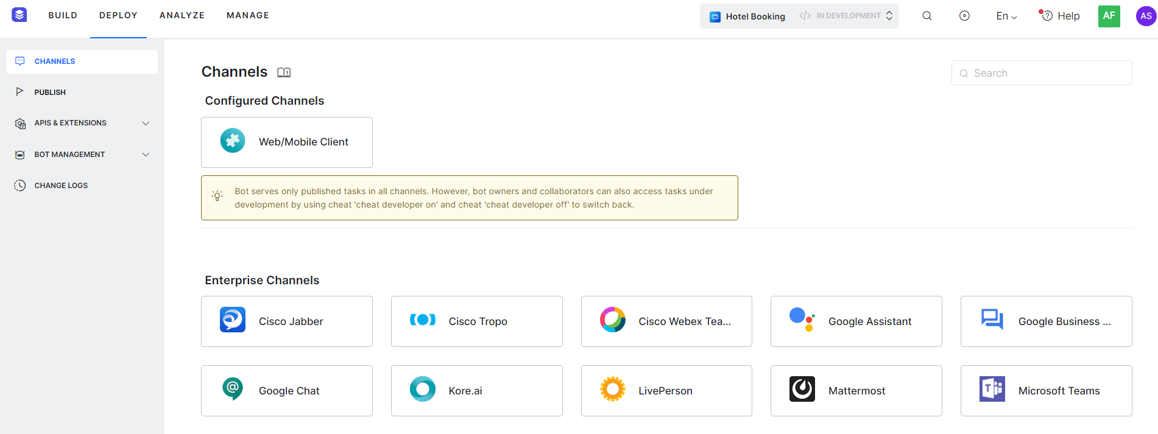The image size is (1158, 434).
Task: Select the Cisco Tropo channel card
Action: pyautogui.click(x=477, y=321)
